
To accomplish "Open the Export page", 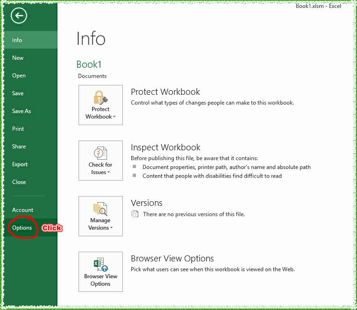I will [x=31, y=164].
